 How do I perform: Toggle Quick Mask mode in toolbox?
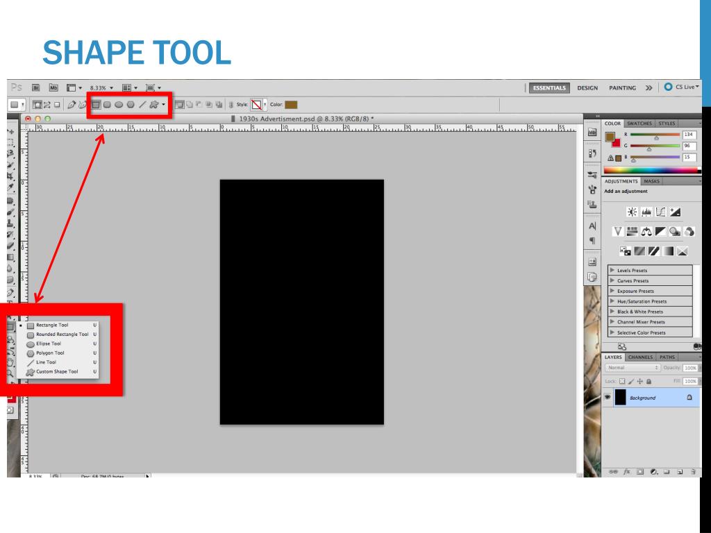[x=10, y=410]
